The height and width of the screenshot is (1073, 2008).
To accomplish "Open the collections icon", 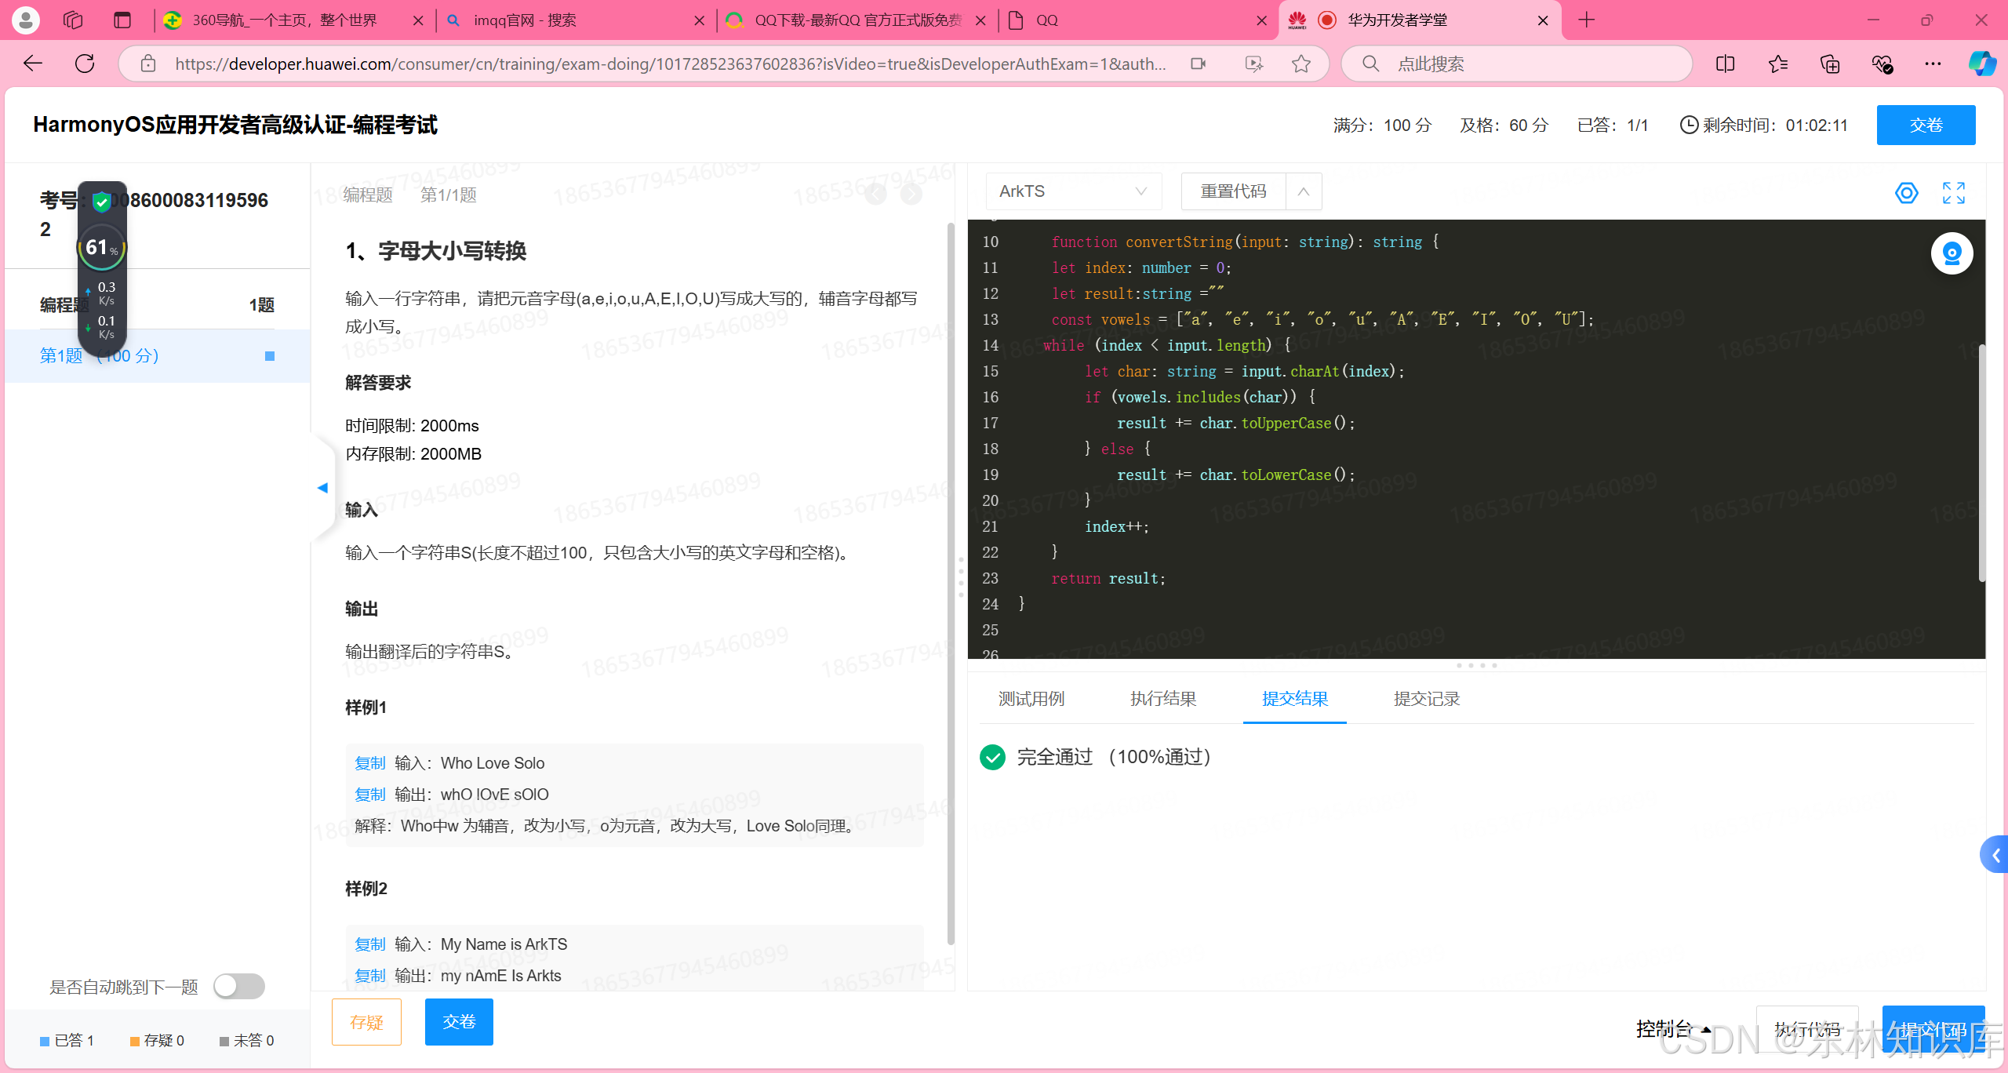I will click(x=1830, y=64).
